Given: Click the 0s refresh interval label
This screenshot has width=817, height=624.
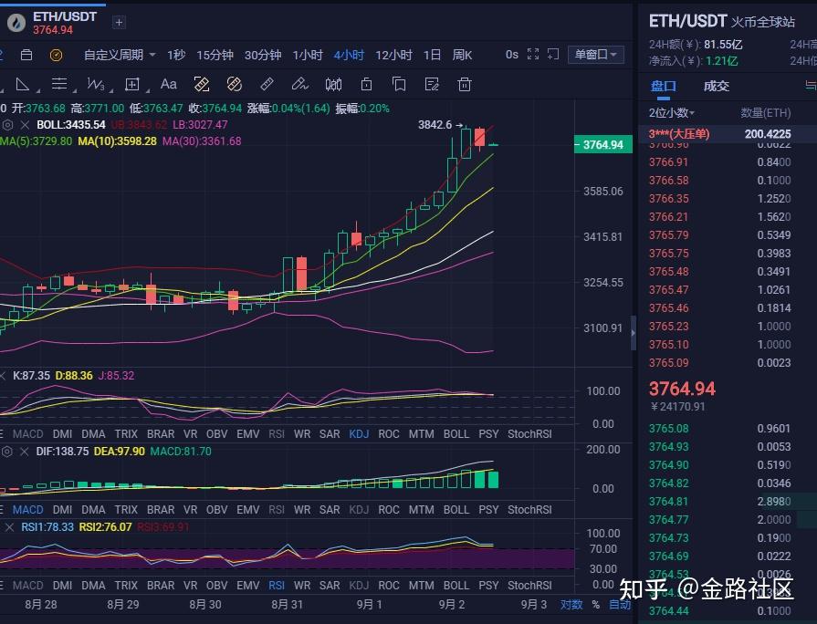Looking at the screenshot, I should click(x=512, y=54).
